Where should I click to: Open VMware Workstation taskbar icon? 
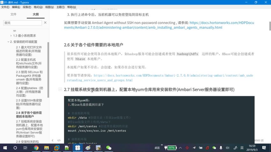coord(57,148)
